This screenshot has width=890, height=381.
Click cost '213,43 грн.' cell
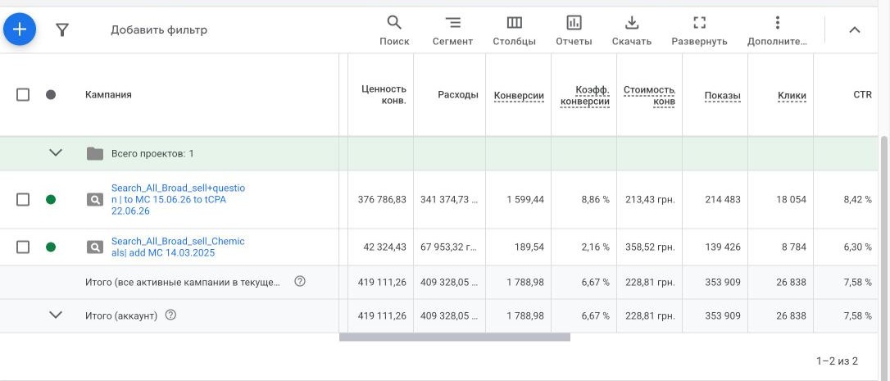[x=649, y=200]
